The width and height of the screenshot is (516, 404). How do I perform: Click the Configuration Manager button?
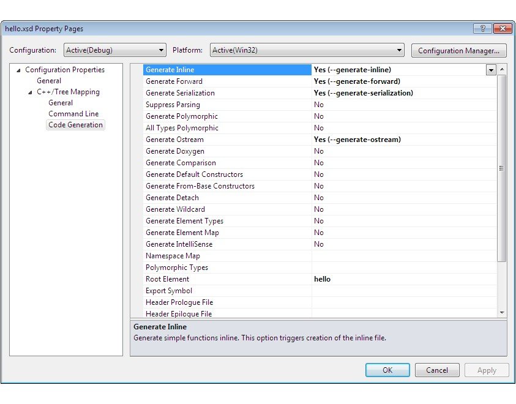point(459,50)
